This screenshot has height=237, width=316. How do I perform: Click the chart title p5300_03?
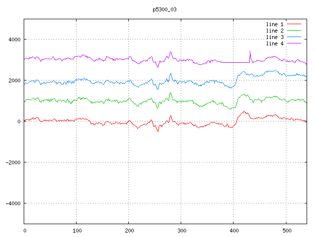tap(164, 9)
